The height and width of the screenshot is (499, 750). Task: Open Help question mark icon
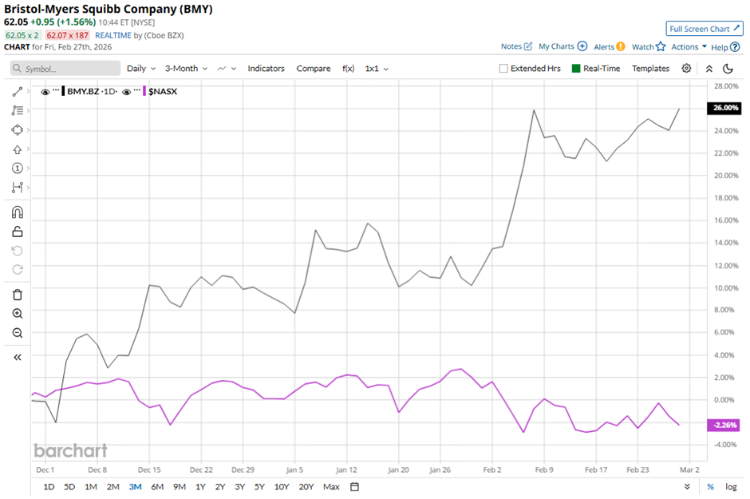735,47
